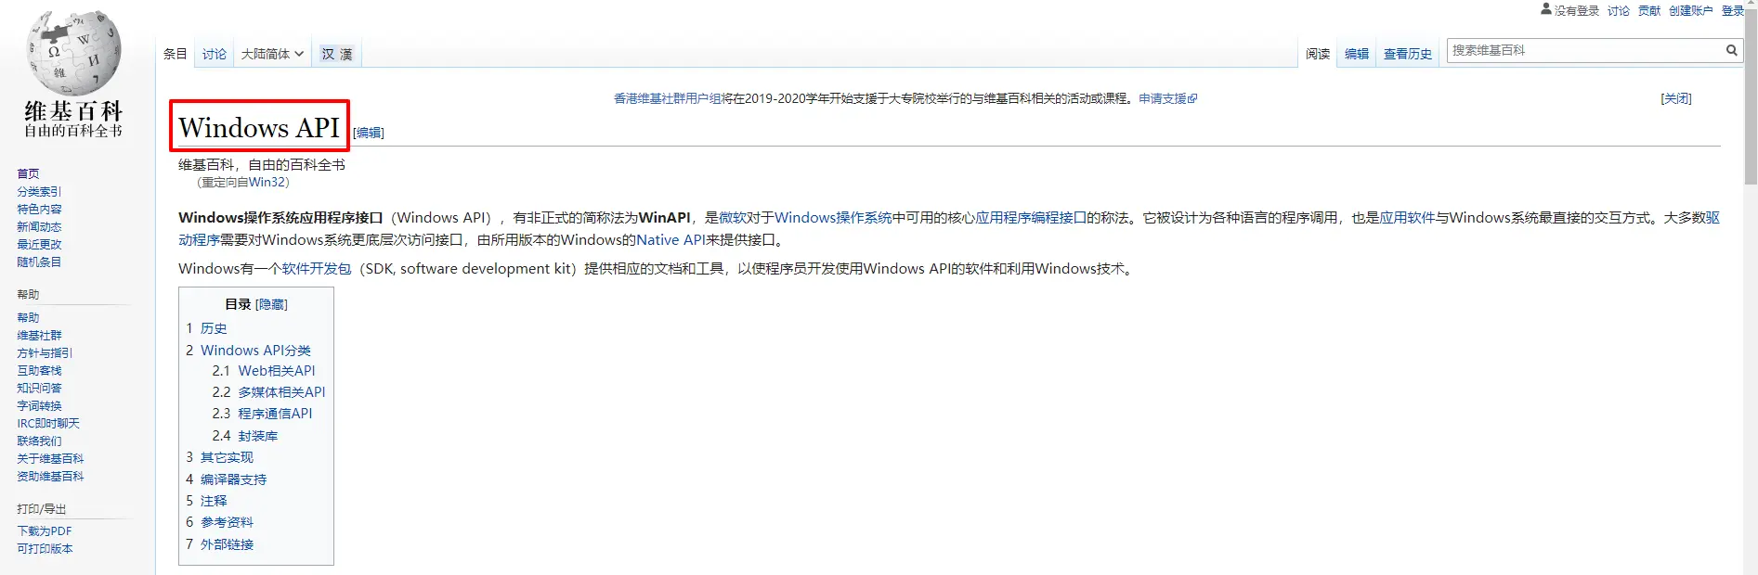Open the Native API link
Screen dimensions: 1758x575
(x=671, y=240)
